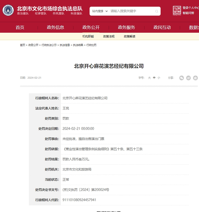199x212 pixels.
Task: Select the 政策法规 submenu item
Action: coord(109,36)
